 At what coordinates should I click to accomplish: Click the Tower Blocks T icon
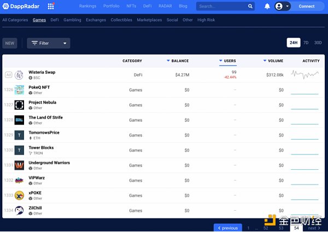[19, 150]
